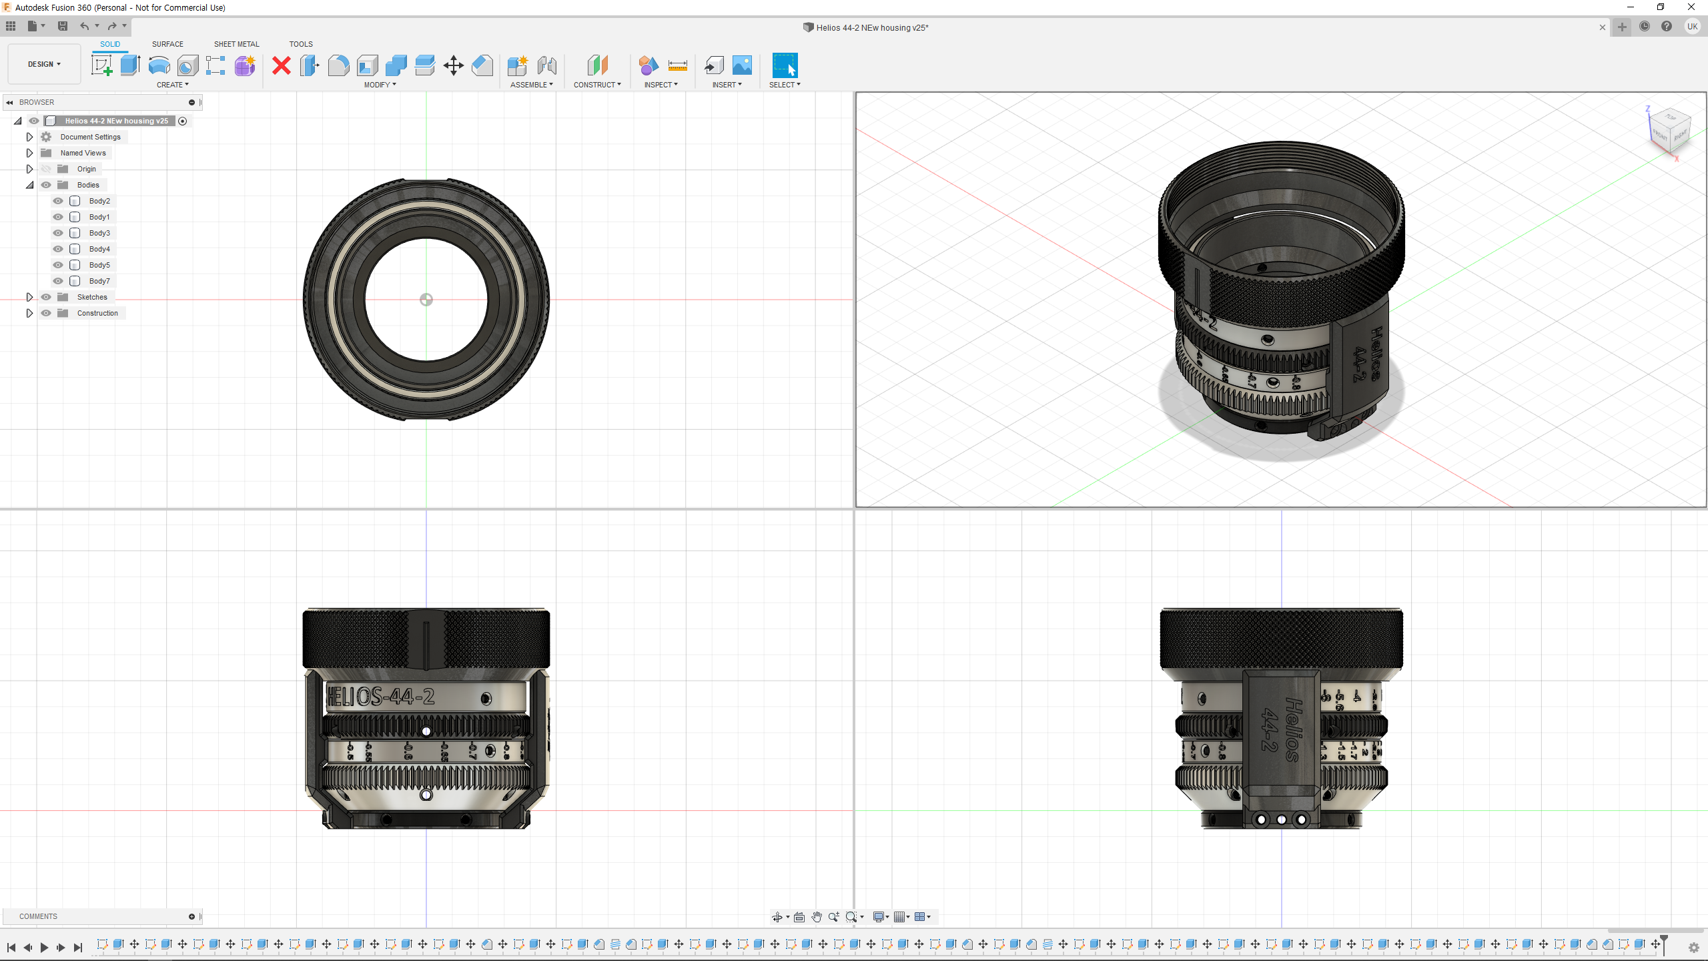This screenshot has width=1708, height=961.
Task: Select the Combine bodies tool icon
Action: (396, 65)
